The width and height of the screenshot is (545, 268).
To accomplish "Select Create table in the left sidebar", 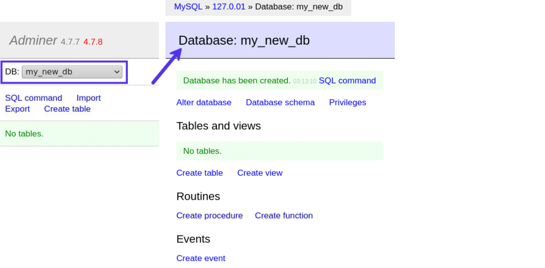I will pyautogui.click(x=67, y=109).
